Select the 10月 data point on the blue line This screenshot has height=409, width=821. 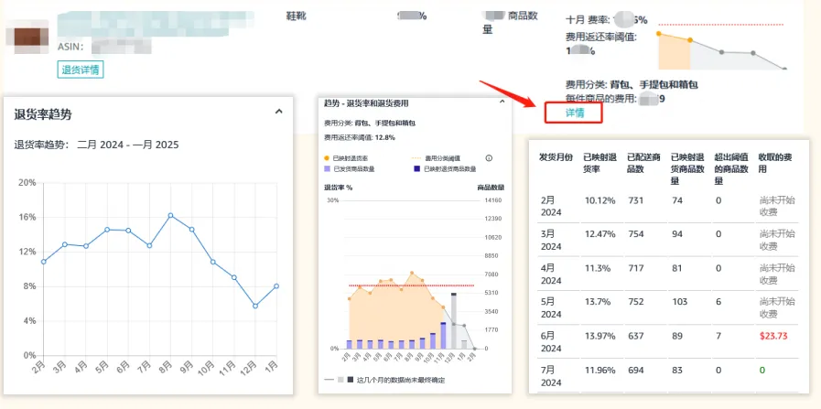[212, 262]
